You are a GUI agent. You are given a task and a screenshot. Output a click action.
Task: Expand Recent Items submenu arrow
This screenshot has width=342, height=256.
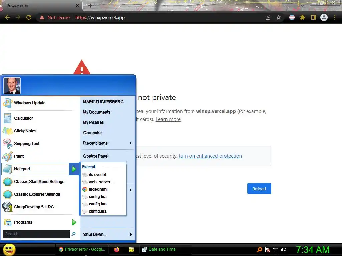[131, 143]
